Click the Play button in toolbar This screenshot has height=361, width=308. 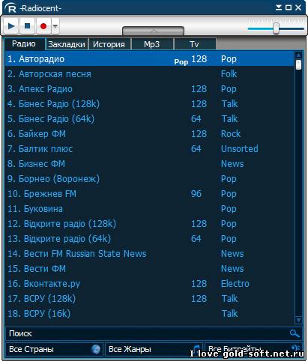point(11,25)
